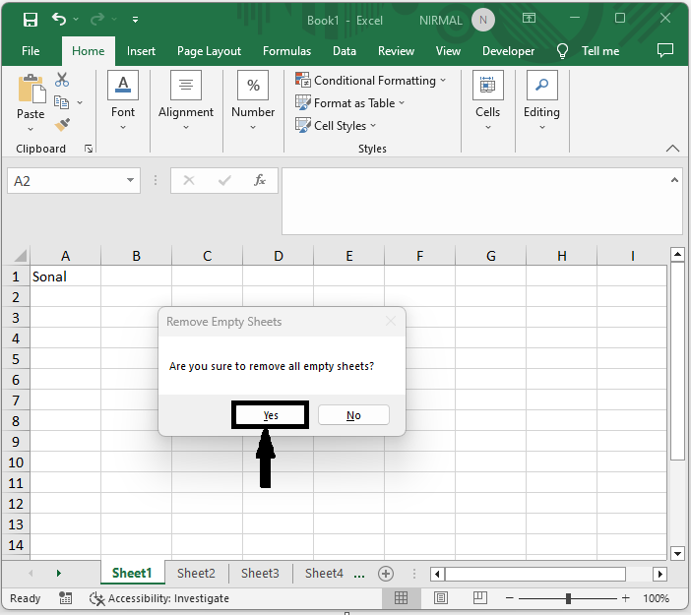Expand the Number group

[253, 100]
